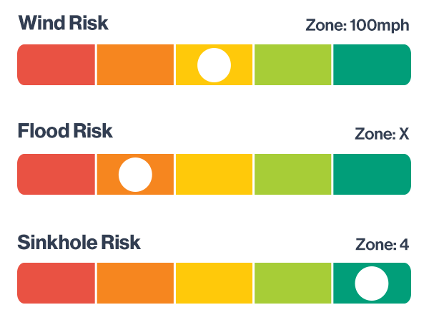Click the white indicator on Wind Risk bar
Screen dimensions: 429x320
click(214, 65)
